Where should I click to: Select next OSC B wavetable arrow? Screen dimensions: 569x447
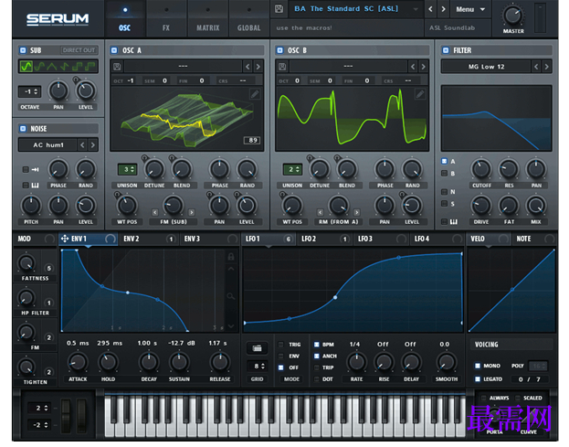tap(423, 67)
